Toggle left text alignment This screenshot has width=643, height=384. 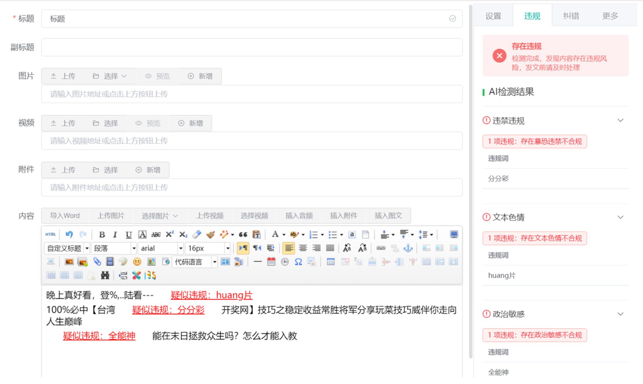click(x=288, y=248)
